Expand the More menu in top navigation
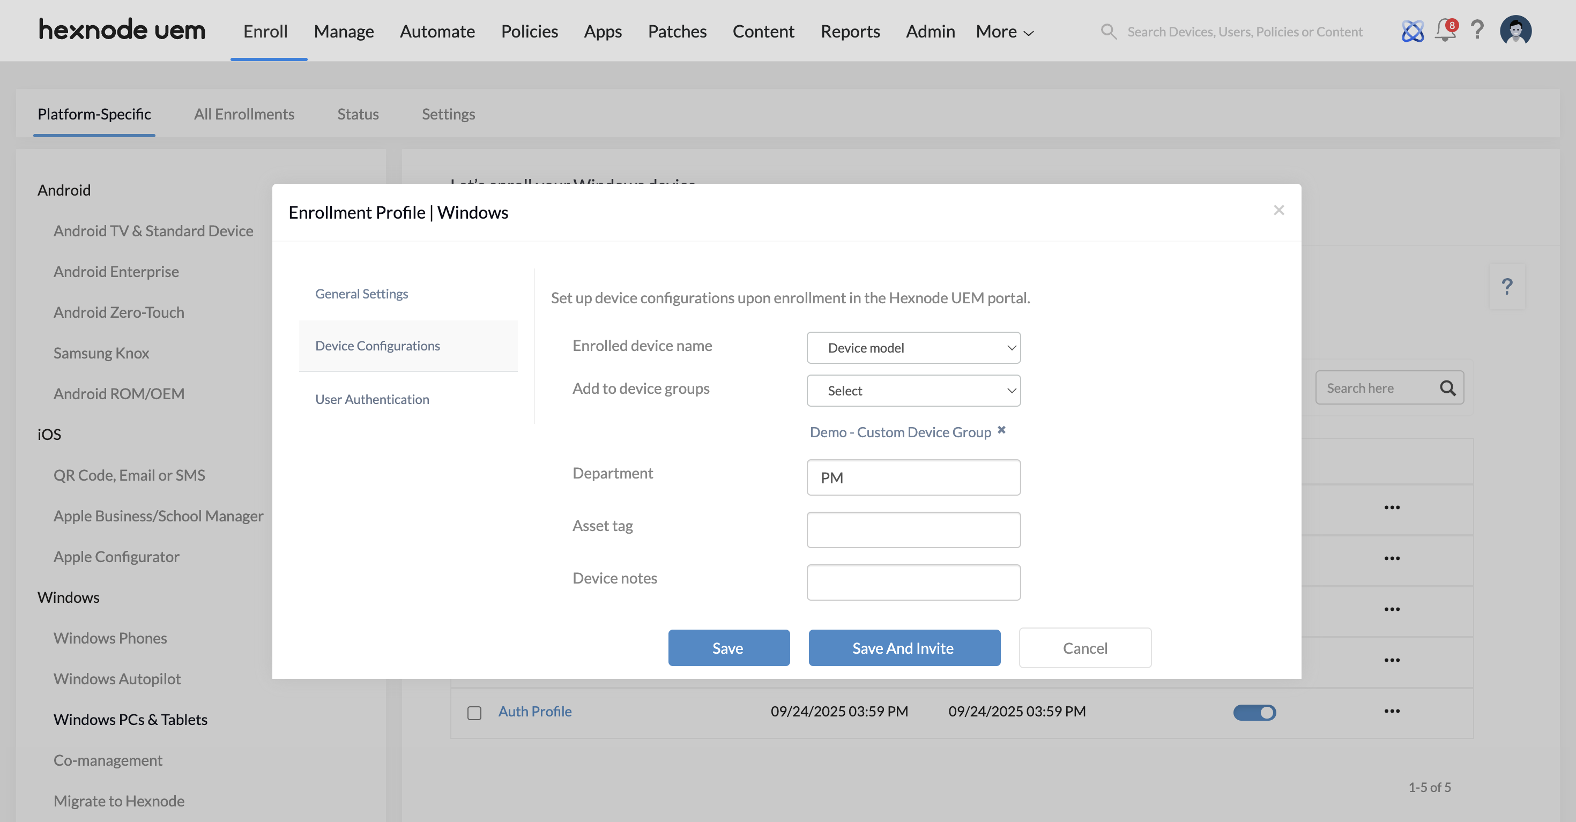Screen dimensions: 1576x822 [1005, 31]
